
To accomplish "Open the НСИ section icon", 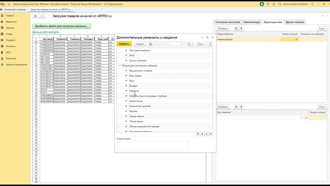I will 2,52.
